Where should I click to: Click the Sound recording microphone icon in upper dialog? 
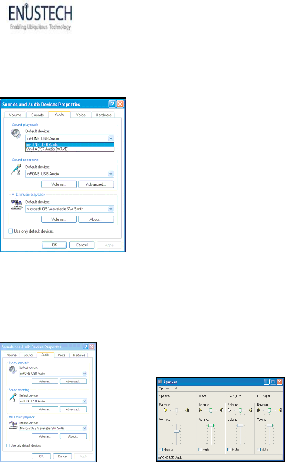16,169
